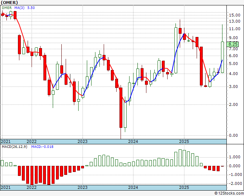Screen dimensions: 244x196
Task: Click the tallest green MACD histogram bar
Action: pyautogui.click(x=180, y=158)
